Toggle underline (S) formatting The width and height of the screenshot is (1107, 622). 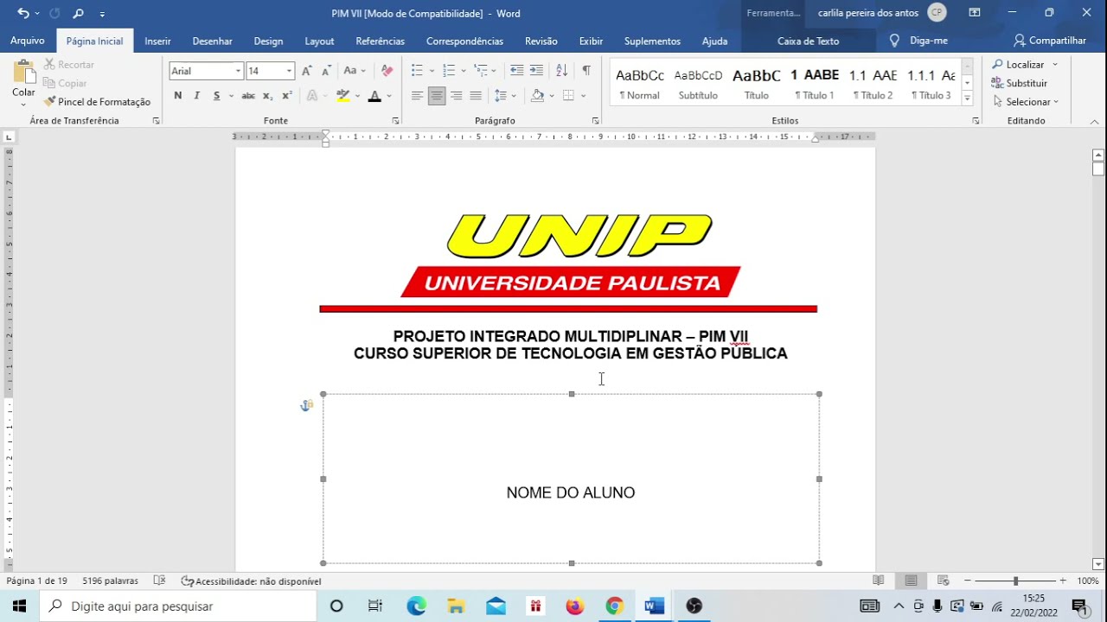[216, 96]
